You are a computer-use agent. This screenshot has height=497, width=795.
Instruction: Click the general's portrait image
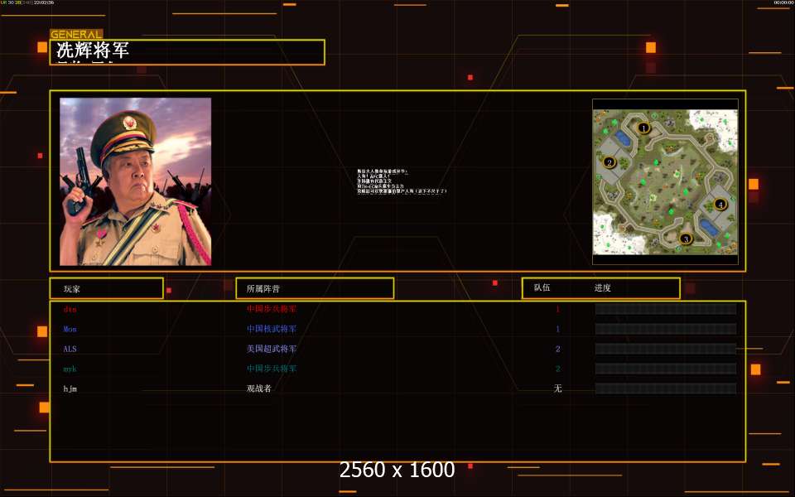(x=135, y=181)
